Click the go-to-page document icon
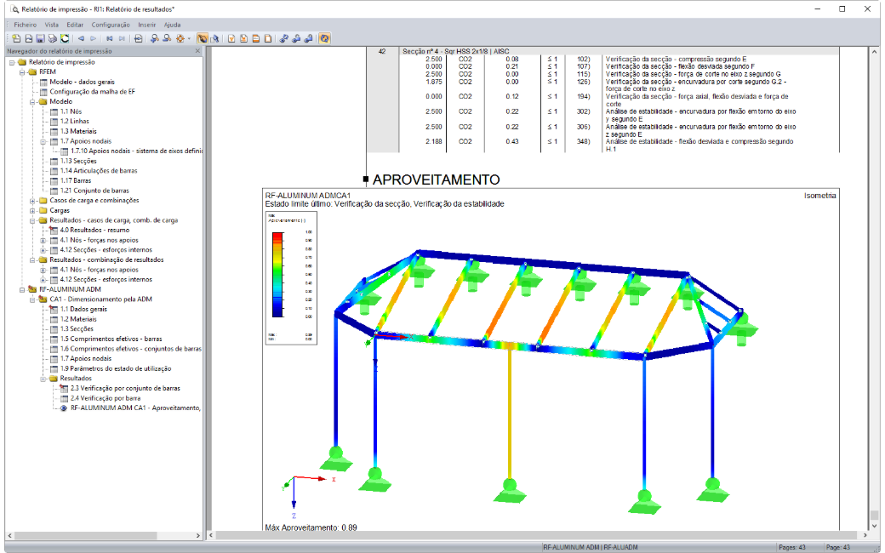Viewport: 885px width, 553px height. (x=138, y=38)
